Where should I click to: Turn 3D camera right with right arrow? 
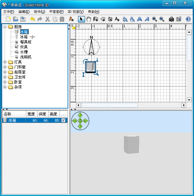(x=86, y=121)
